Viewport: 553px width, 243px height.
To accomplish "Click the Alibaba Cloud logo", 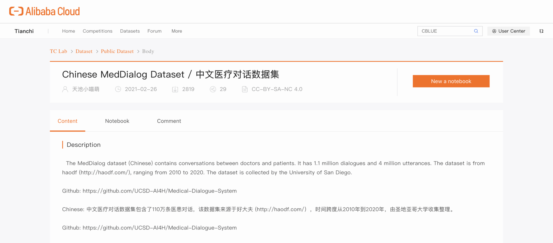I will tap(44, 11).
